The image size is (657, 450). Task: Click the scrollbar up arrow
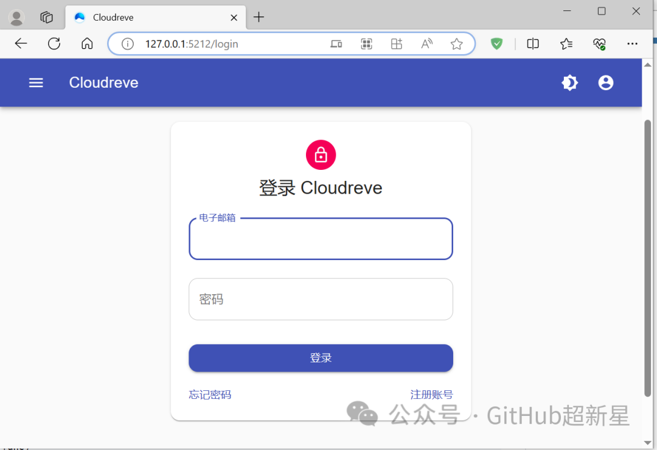(647, 65)
